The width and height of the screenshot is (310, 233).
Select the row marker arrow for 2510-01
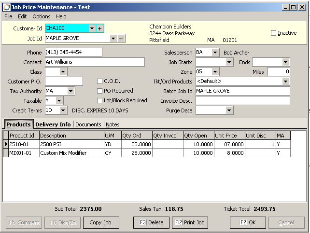6,144
